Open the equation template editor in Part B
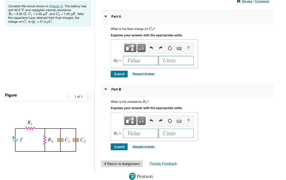Image resolution: width=286 pixels, height=180 pixels. point(130,120)
